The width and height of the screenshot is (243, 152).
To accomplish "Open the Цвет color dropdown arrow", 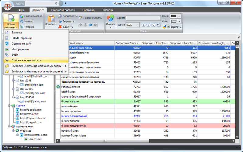I will 179,16.
